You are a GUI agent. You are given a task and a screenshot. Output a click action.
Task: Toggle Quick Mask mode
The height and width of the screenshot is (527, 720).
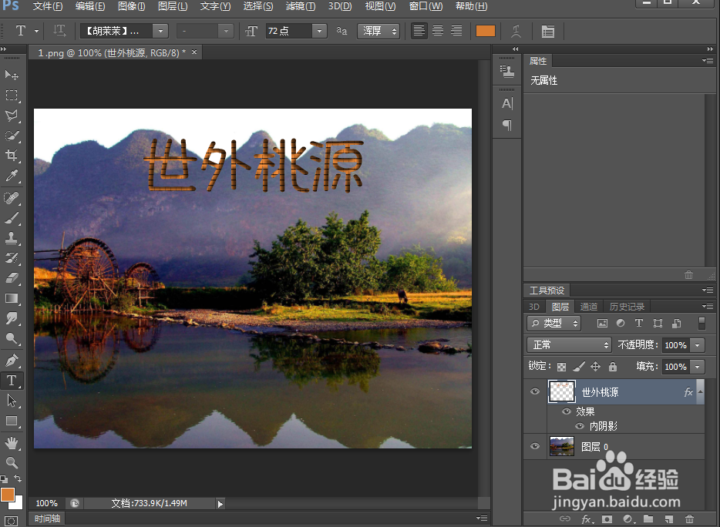tap(11, 521)
